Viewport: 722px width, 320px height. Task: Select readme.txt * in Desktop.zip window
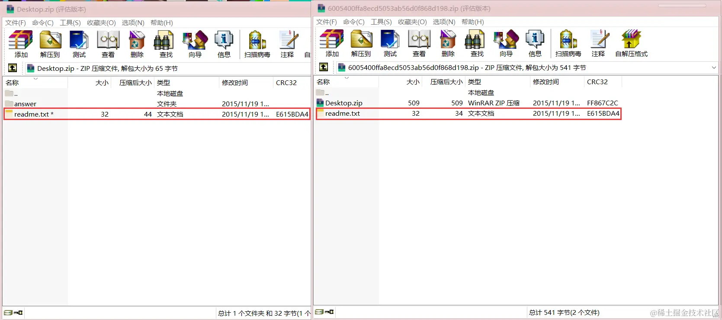click(x=157, y=114)
